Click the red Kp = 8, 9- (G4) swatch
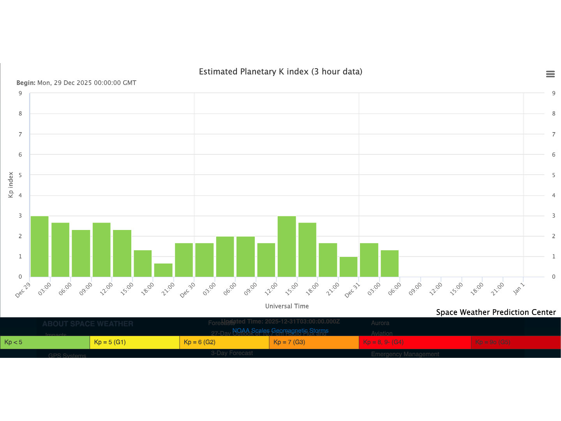This screenshot has height=421, width=561. (x=415, y=342)
